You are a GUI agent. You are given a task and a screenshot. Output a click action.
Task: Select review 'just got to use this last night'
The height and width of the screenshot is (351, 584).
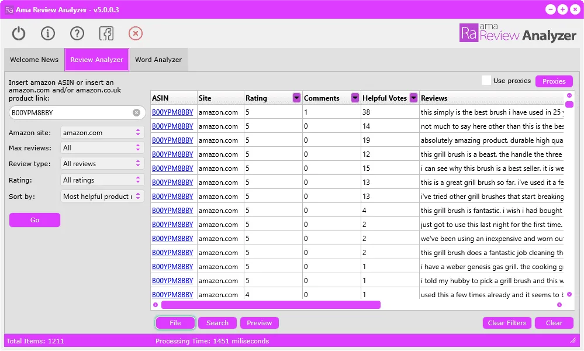pyautogui.click(x=492, y=224)
